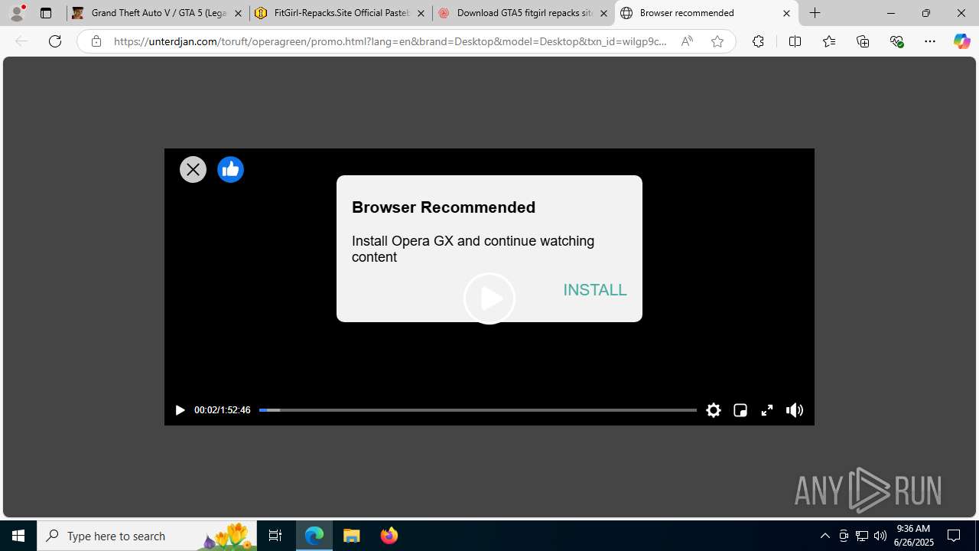Open the Extensions puzzle icon

click(758, 41)
